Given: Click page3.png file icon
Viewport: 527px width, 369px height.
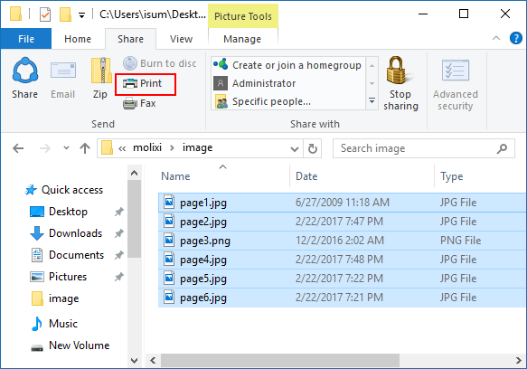Looking at the screenshot, I should pyautogui.click(x=169, y=241).
